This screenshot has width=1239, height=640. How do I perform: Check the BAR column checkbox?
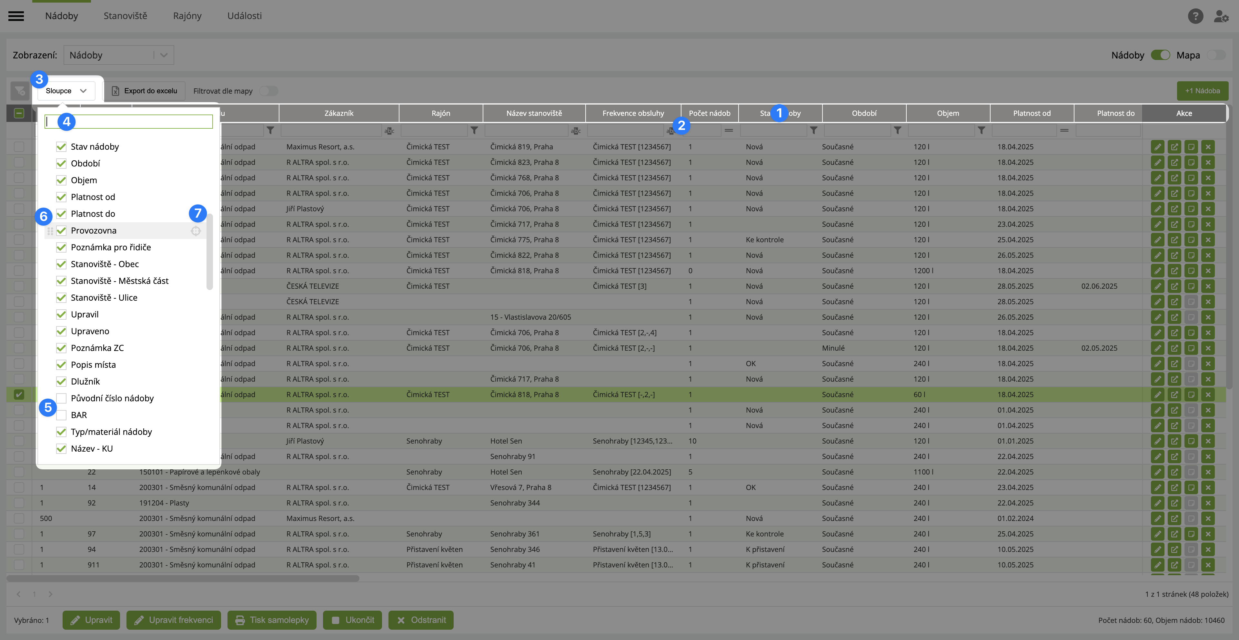[x=61, y=415]
